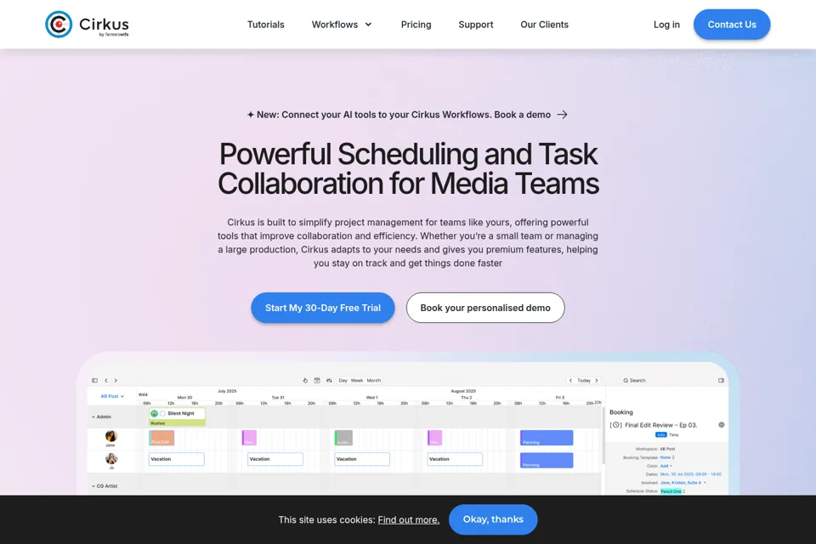Click Jane's avatar in the schedule
Viewport: 816px width, 544px height.
[x=110, y=436]
